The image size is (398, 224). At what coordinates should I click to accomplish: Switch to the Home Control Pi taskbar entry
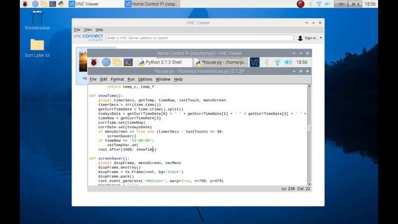(152, 4)
